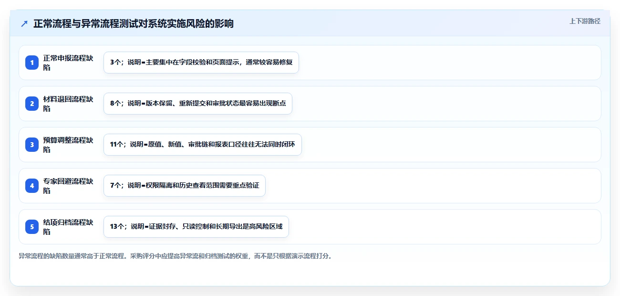This screenshot has height=296, width=620.
Task: Select the 正常申报流程缺陷 label
Action: click(x=68, y=63)
